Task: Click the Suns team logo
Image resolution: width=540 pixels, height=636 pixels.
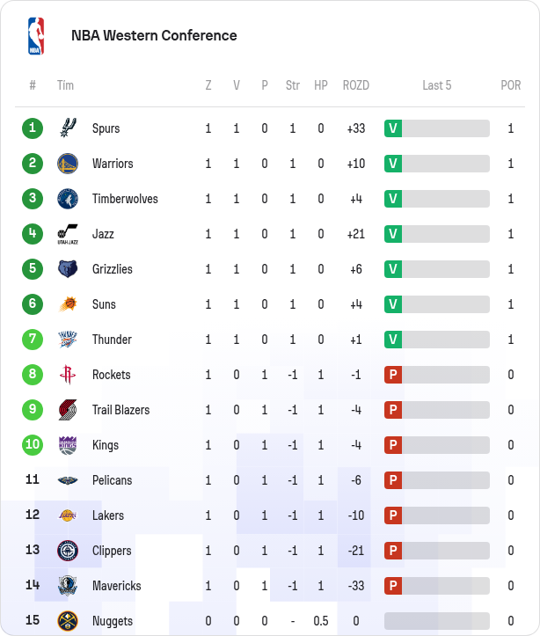Action: point(68,304)
